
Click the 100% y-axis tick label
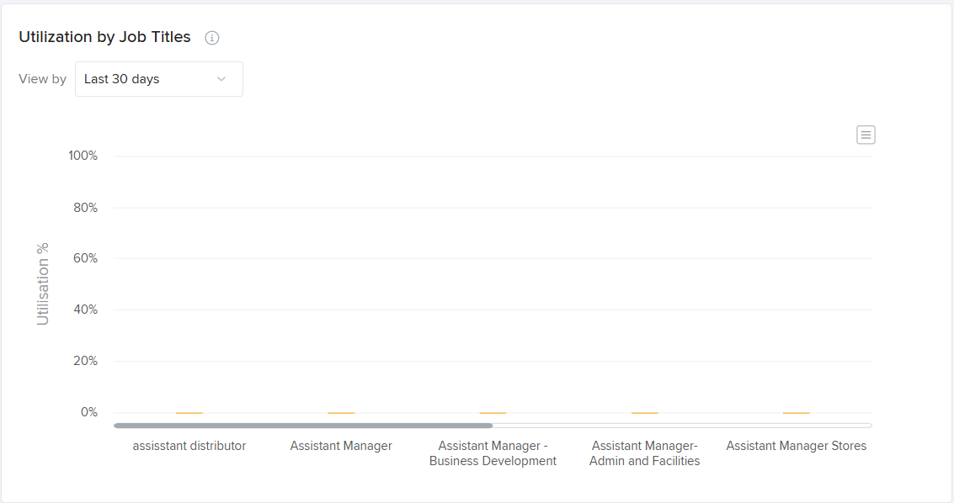coord(83,156)
